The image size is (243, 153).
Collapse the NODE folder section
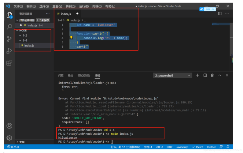point(17,31)
